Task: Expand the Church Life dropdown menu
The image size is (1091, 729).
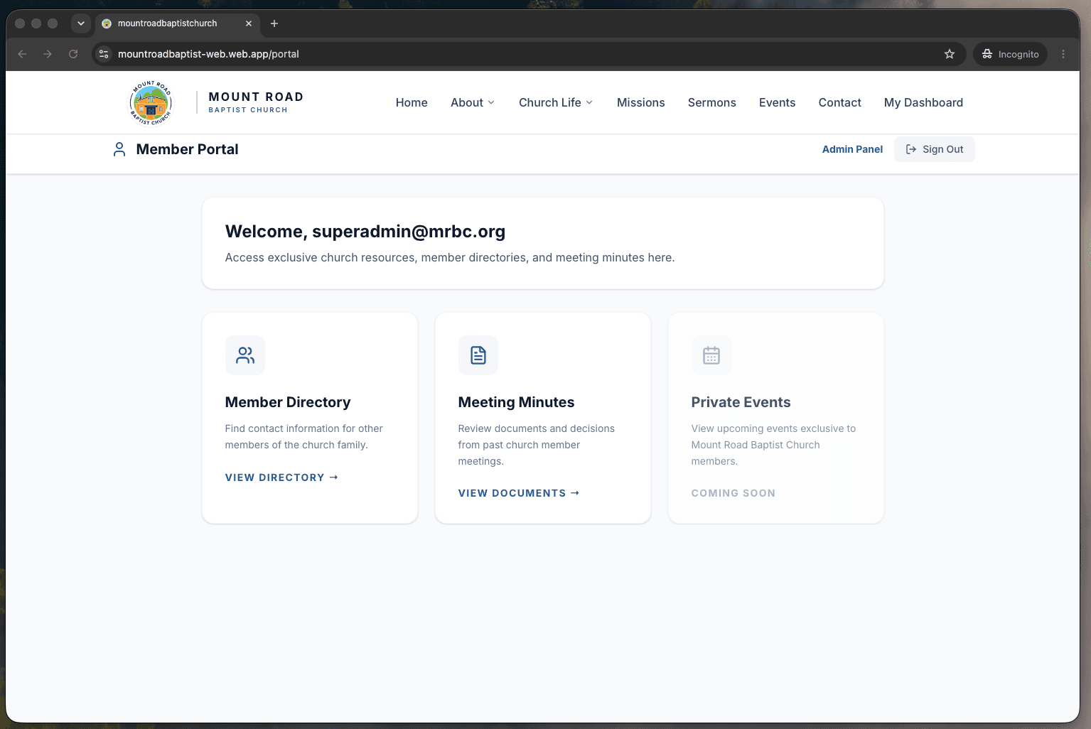Action: 556,102
